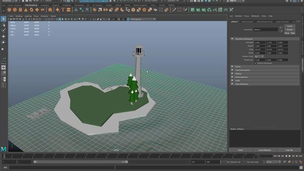Toggle the MEL command line language label
This screenshot has height=171, width=304.
(5, 168)
